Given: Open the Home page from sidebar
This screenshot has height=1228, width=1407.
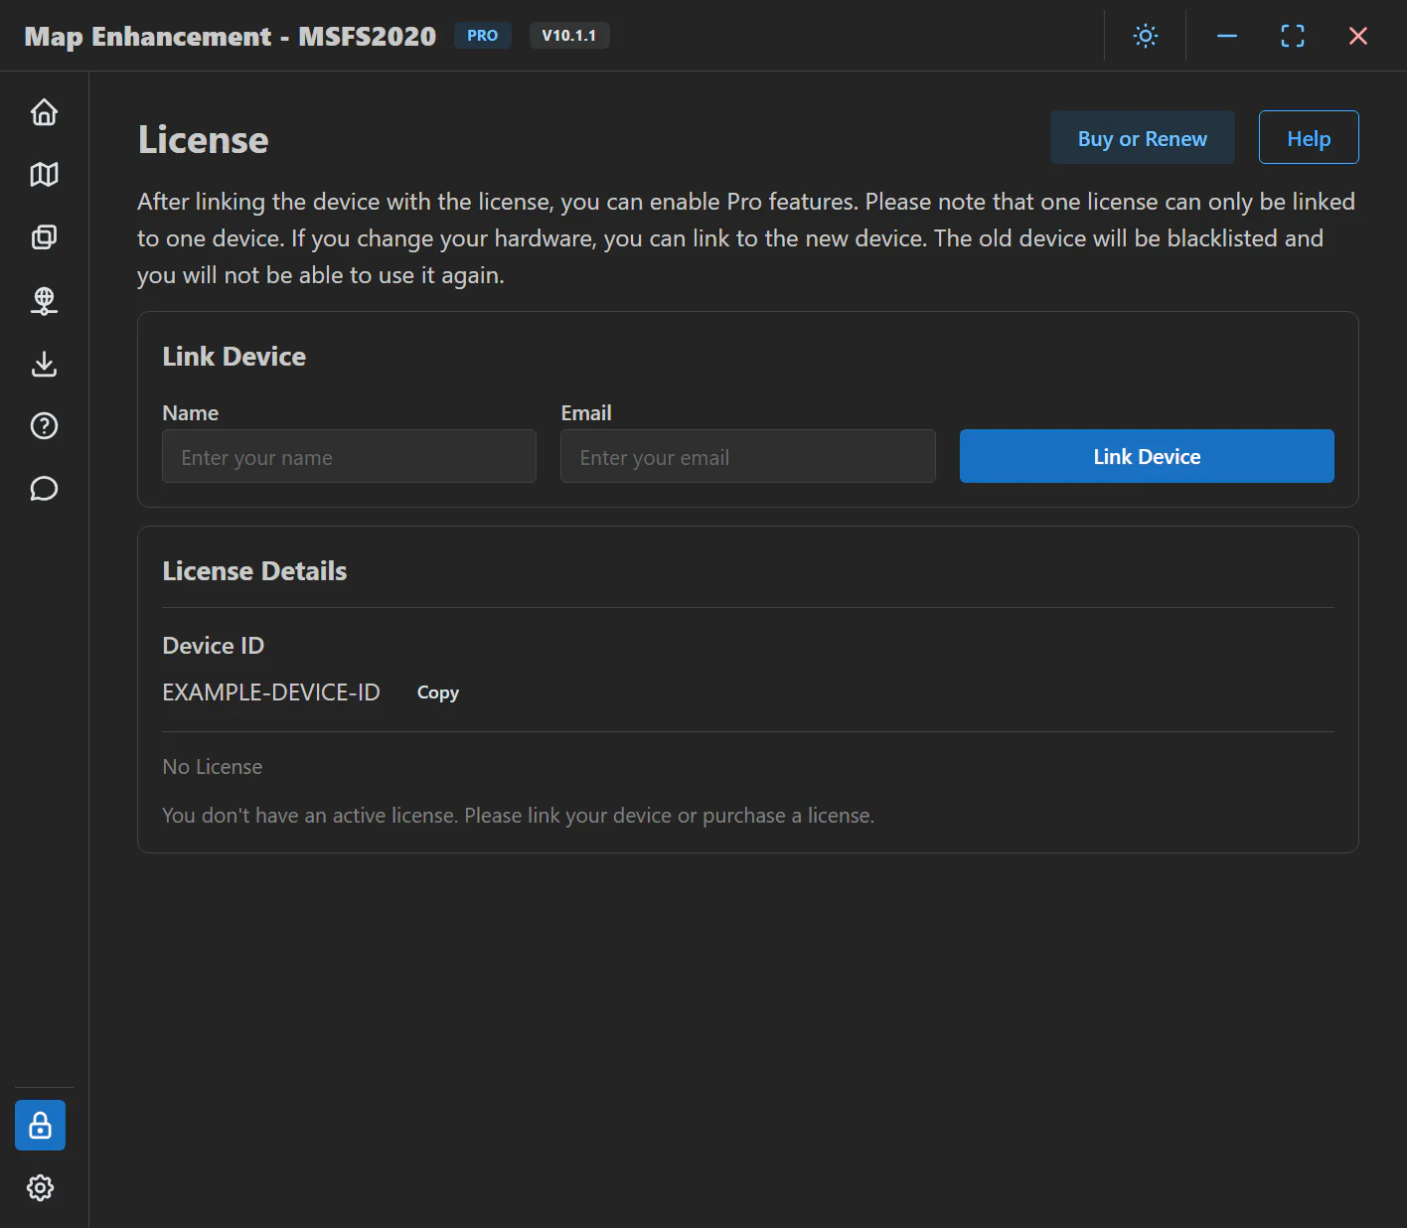Looking at the screenshot, I should [x=44, y=112].
